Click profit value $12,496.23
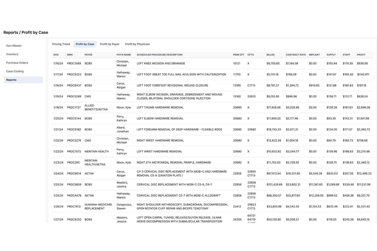This screenshot has height=251, width=377. coord(364,174)
